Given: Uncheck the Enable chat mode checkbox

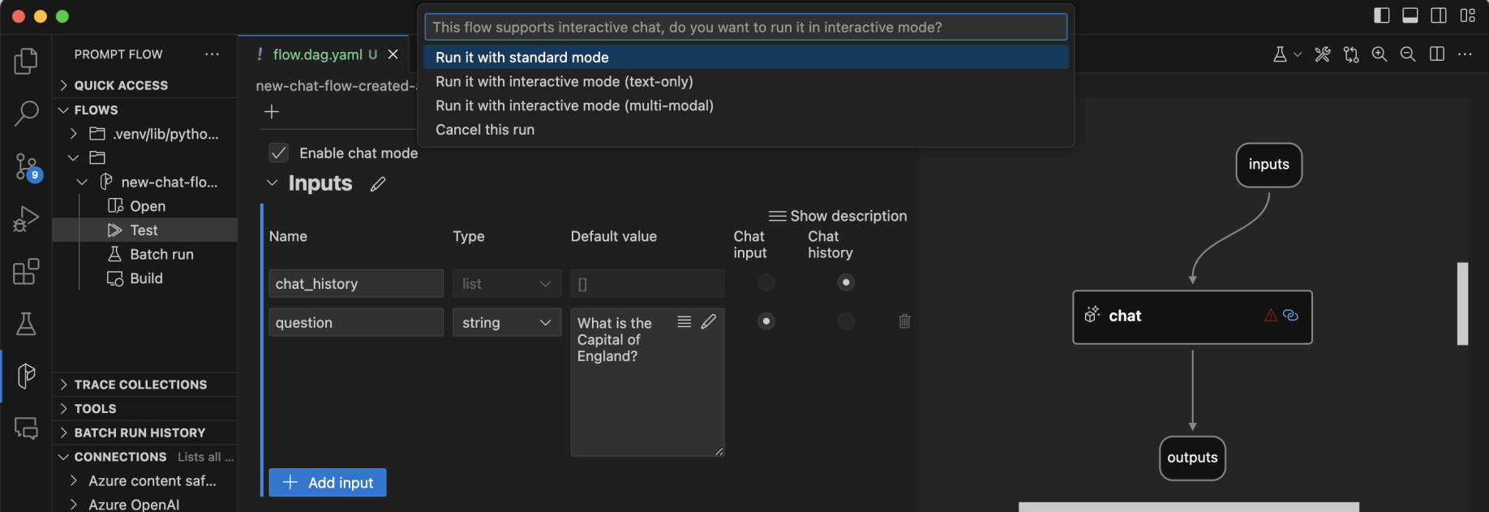Looking at the screenshot, I should (279, 153).
